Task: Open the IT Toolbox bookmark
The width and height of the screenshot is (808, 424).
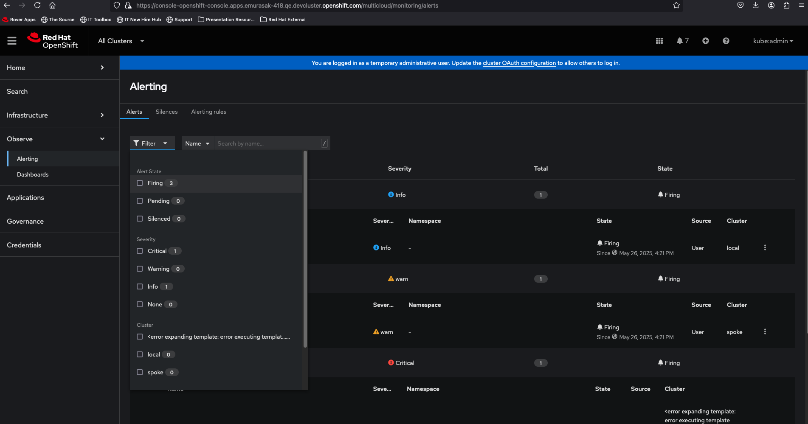Action: tap(96, 20)
